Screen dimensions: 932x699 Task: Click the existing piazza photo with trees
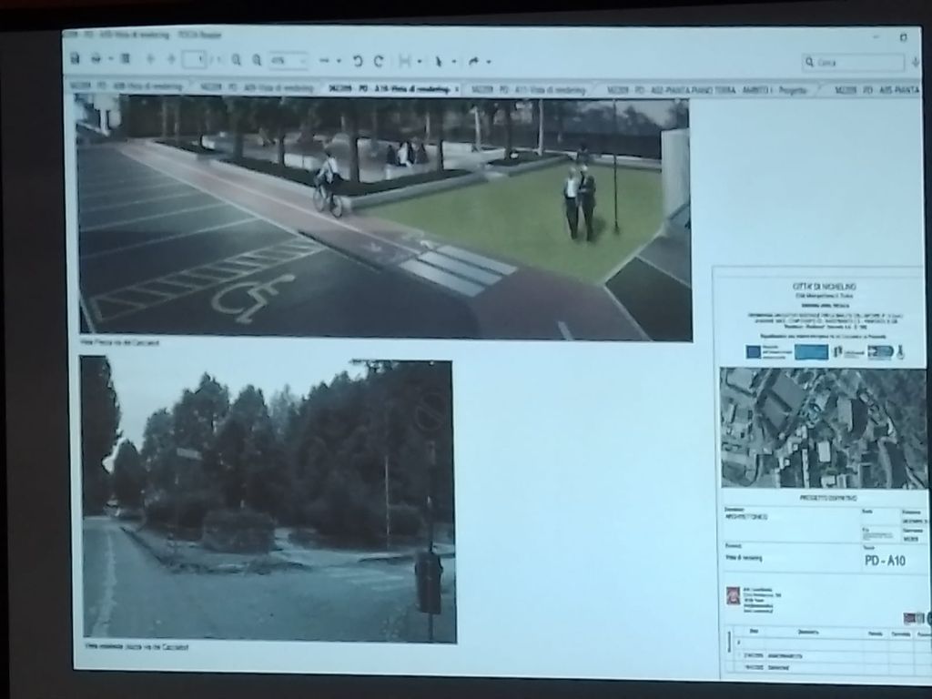[268, 500]
